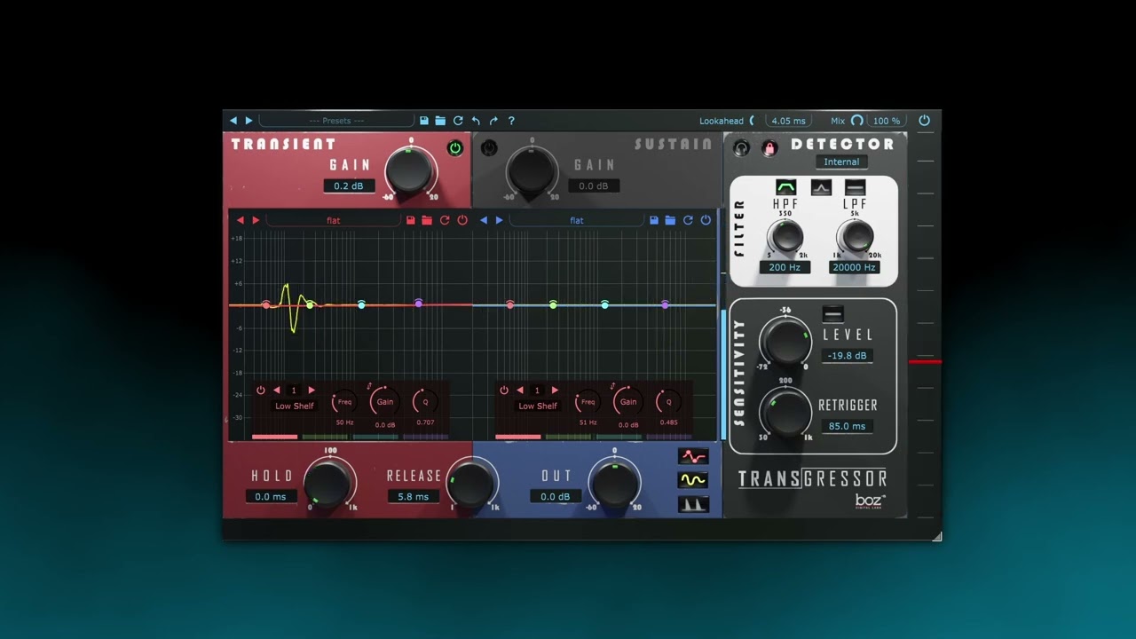Click the Release 5.8 ms value field

pyautogui.click(x=413, y=496)
